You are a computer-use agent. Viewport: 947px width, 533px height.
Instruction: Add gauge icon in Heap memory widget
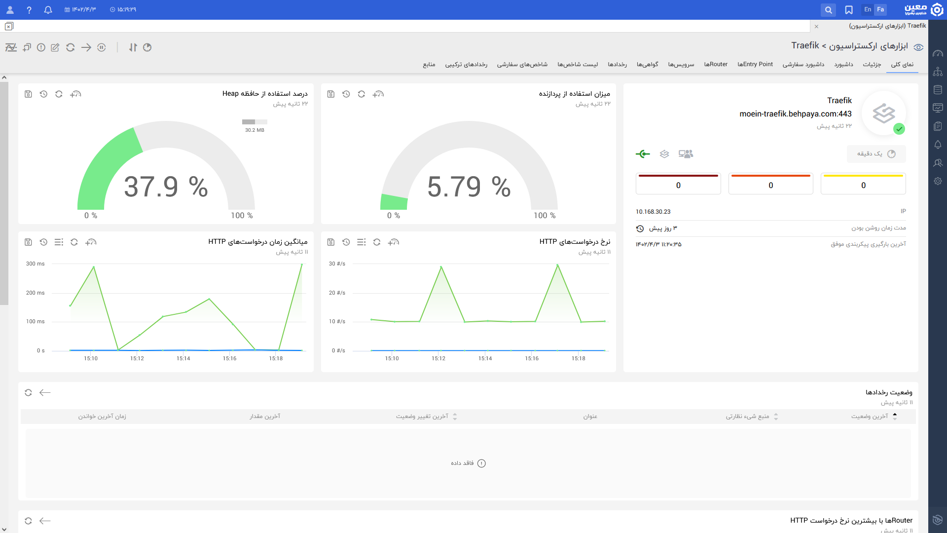pyautogui.click(x=75, y=94)
